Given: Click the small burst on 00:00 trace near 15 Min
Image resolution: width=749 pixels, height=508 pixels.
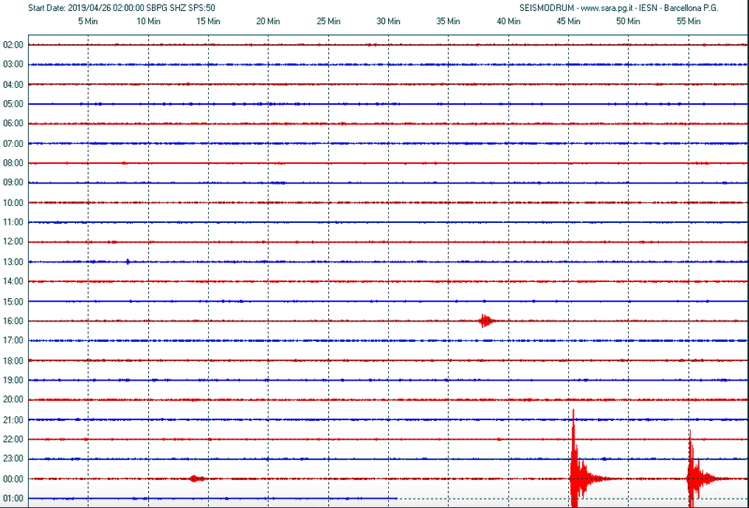Looking at the screenshot, I should click(x=197, y=478).
